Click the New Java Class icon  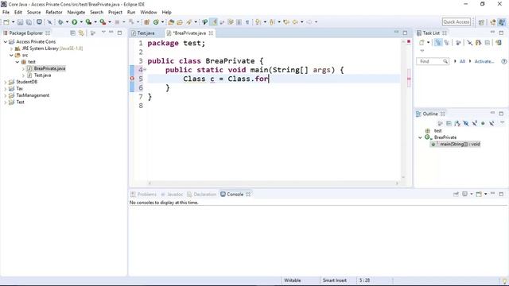(x=156, y=22)
